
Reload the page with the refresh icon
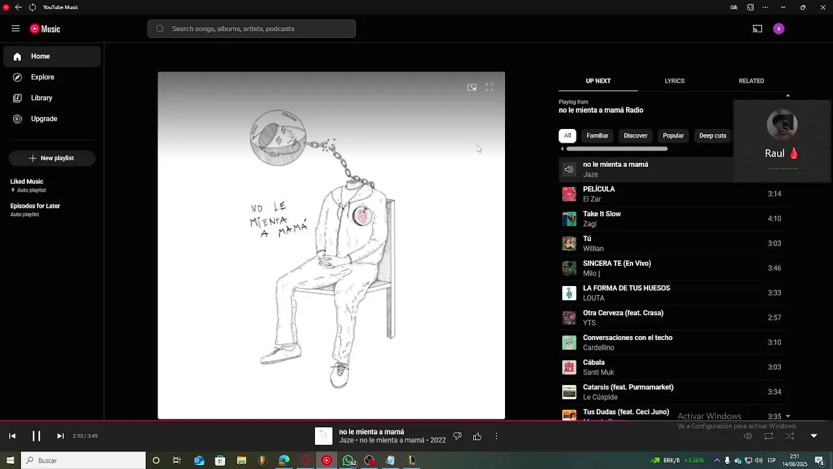pyautogui.click(x=32, y=7)
